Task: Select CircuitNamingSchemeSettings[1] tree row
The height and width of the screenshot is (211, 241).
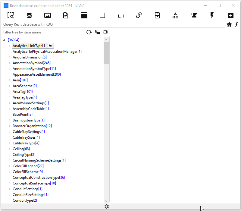Action: (39, 160)
